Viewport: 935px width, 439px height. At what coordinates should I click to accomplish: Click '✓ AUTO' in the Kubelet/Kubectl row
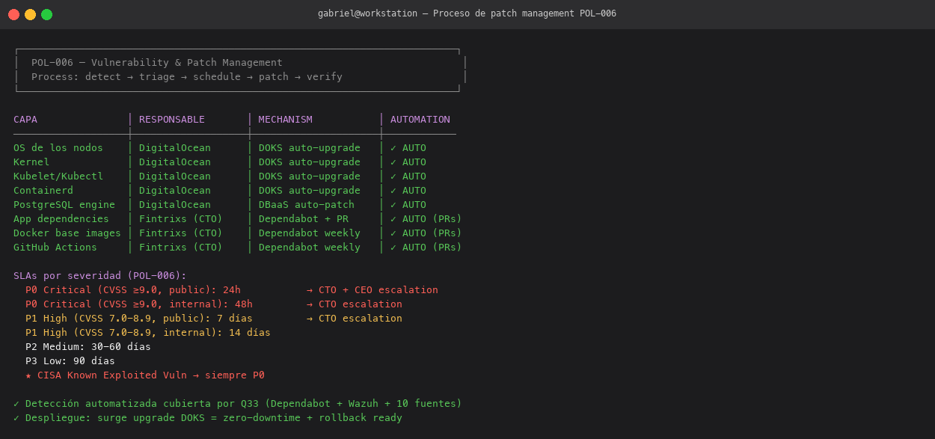click(x=408, y=176)
